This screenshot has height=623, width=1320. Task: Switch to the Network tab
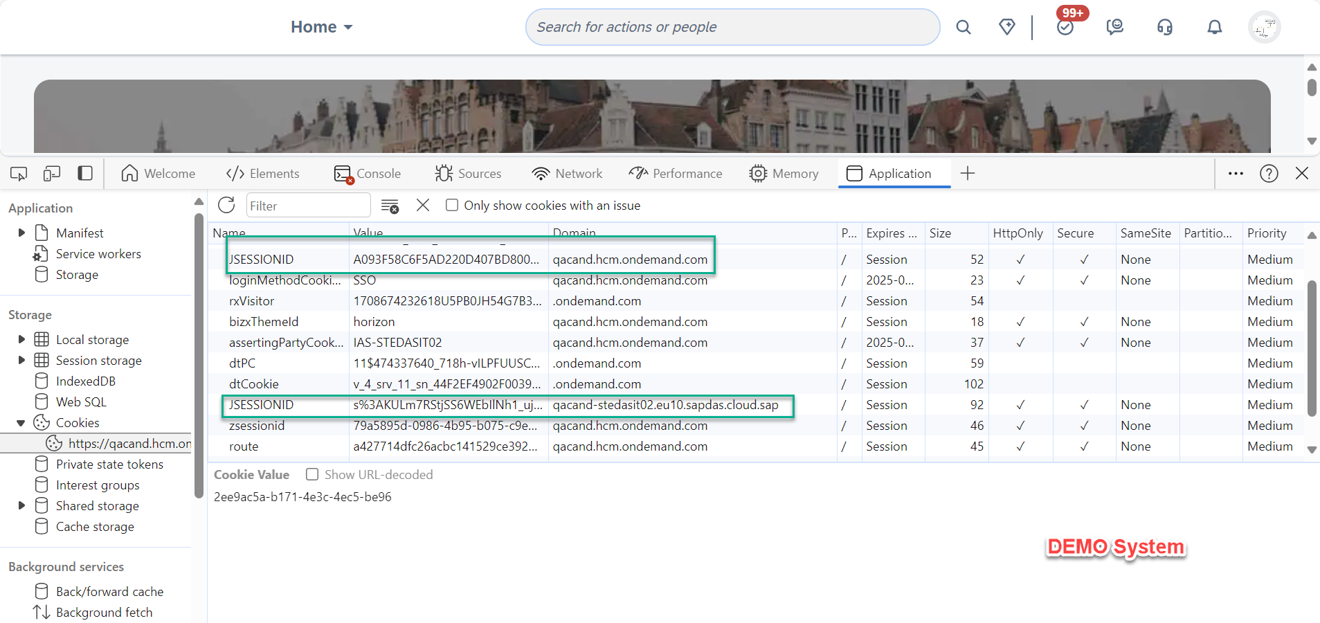pos(567,173)
